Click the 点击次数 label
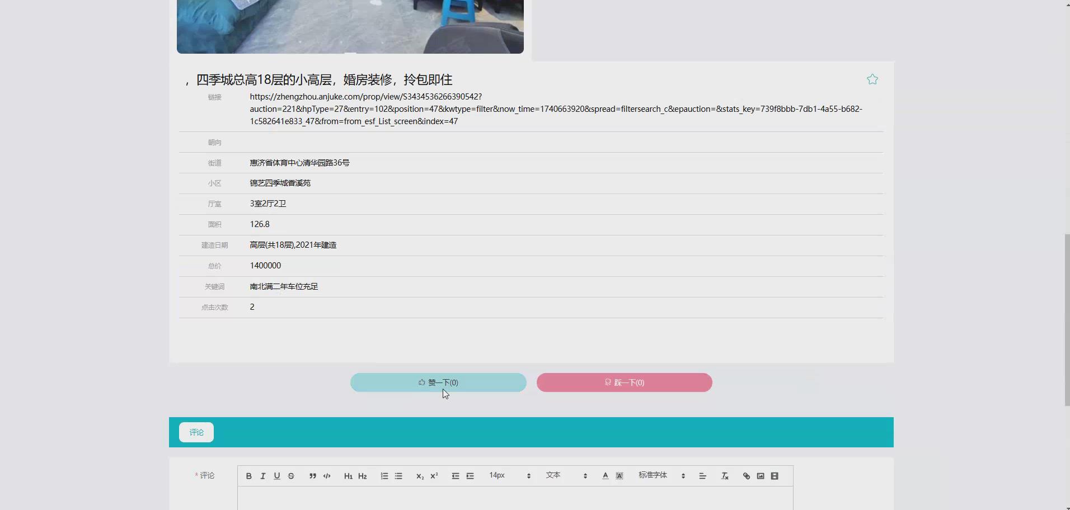 pyautogui.click(x=215, y=308)
